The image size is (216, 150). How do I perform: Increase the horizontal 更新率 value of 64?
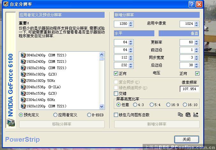[131, 41]
